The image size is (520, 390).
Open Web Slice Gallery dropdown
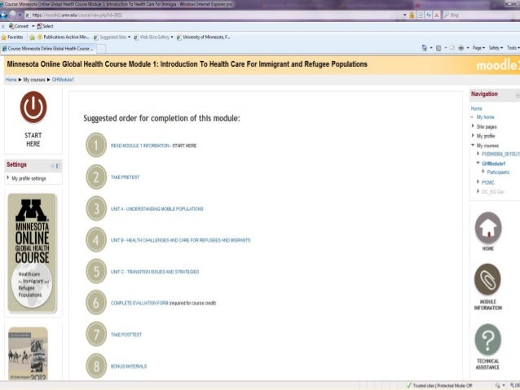tap(153, 37)
